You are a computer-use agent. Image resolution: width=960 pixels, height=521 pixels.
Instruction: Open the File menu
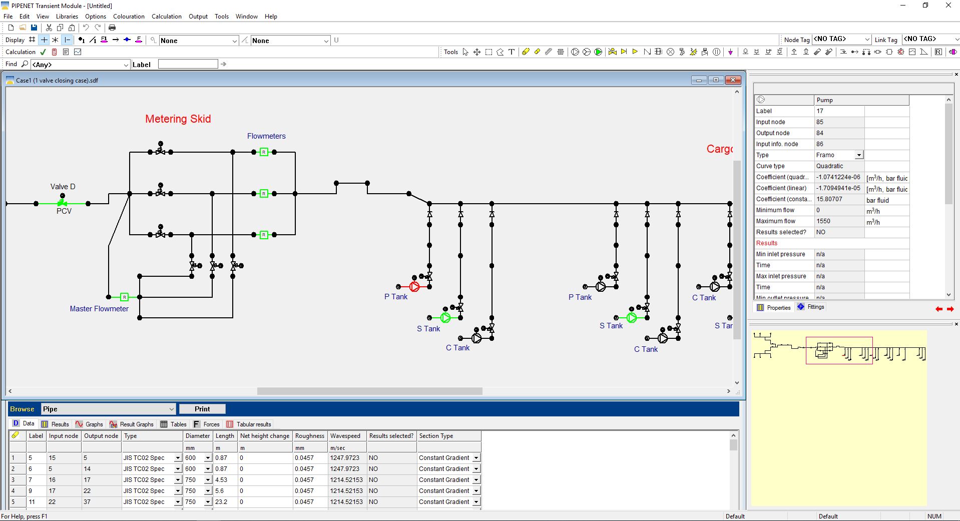[x=8, y=17]
